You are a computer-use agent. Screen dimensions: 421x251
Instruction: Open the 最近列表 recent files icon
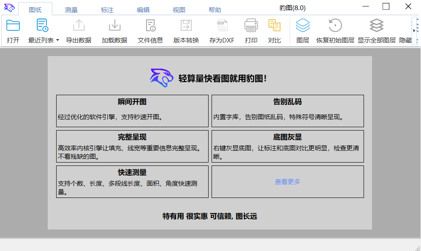point(42,25)
